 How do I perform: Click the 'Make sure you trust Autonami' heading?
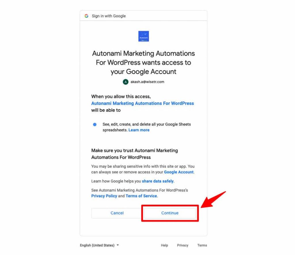tap(135, 154)
